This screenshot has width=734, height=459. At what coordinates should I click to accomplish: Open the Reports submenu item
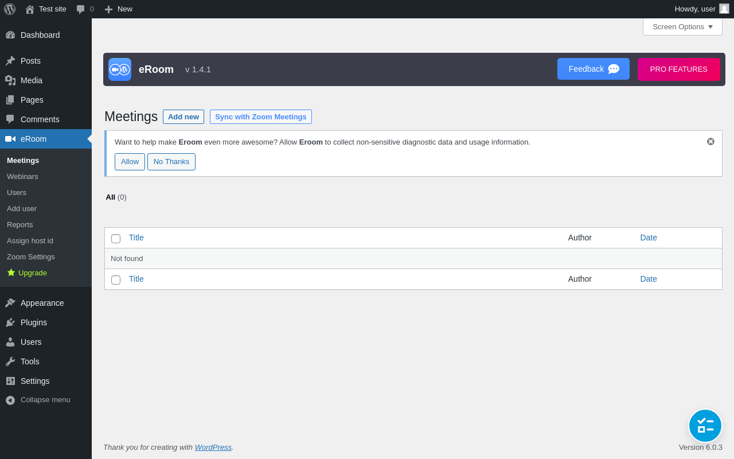pyautogui.click(x=20, y=225)
